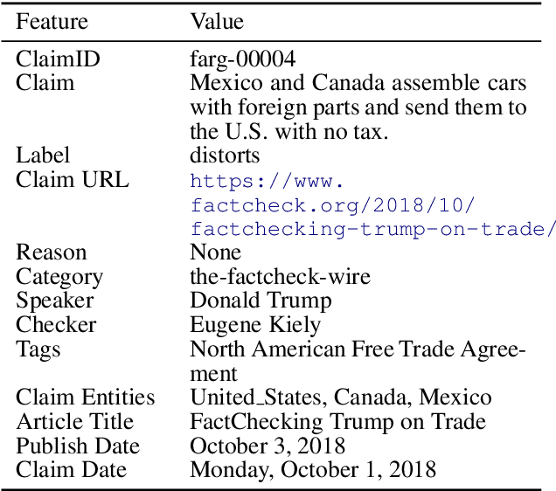The image size is (556, 491).
Task: Click the "Feature" column header
Action: pyautogui.click(x=55, y=21)
